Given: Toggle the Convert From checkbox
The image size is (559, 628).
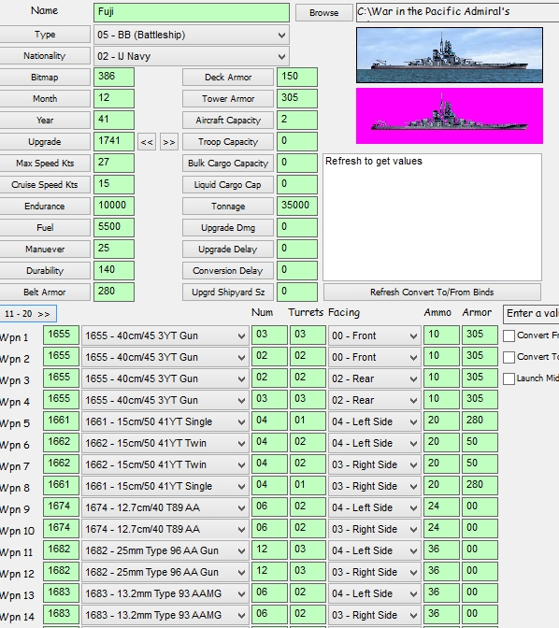Looking at the screenshot, I should [509, 335].
